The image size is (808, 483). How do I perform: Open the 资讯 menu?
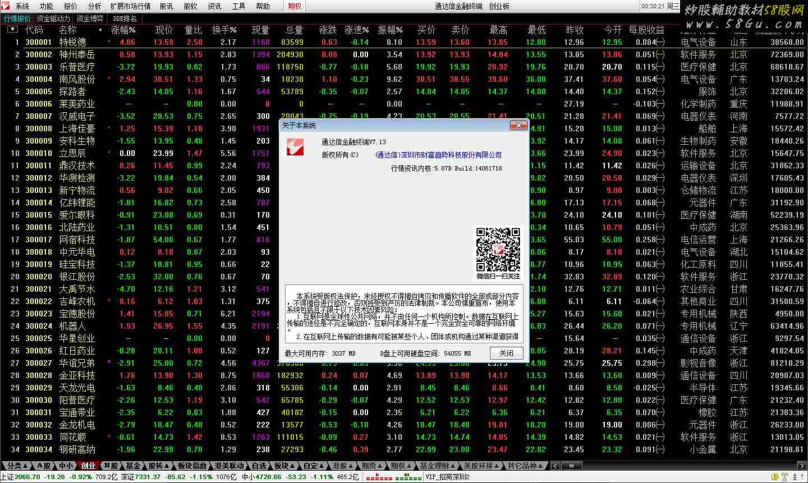pos(215,6)
